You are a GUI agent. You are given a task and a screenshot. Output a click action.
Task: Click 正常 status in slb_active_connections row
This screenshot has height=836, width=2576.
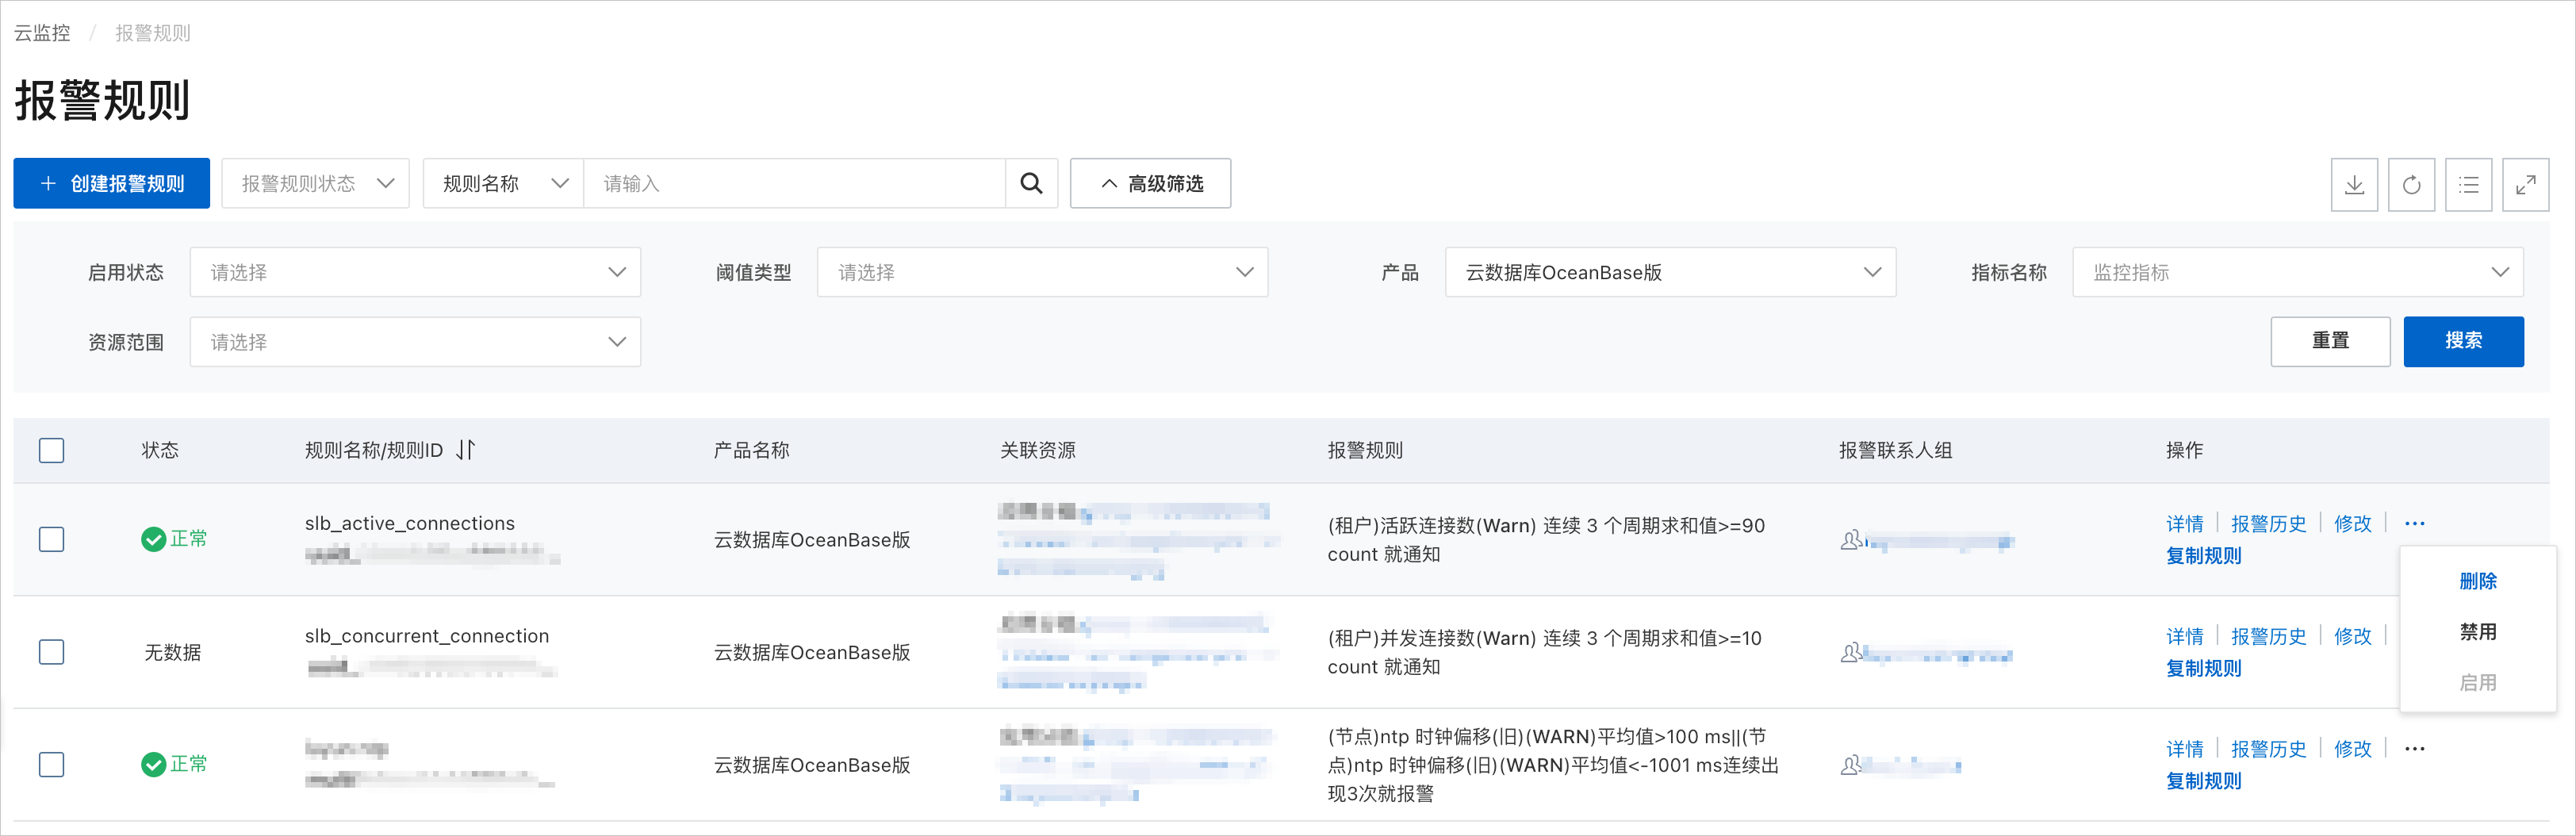[174, 540]
